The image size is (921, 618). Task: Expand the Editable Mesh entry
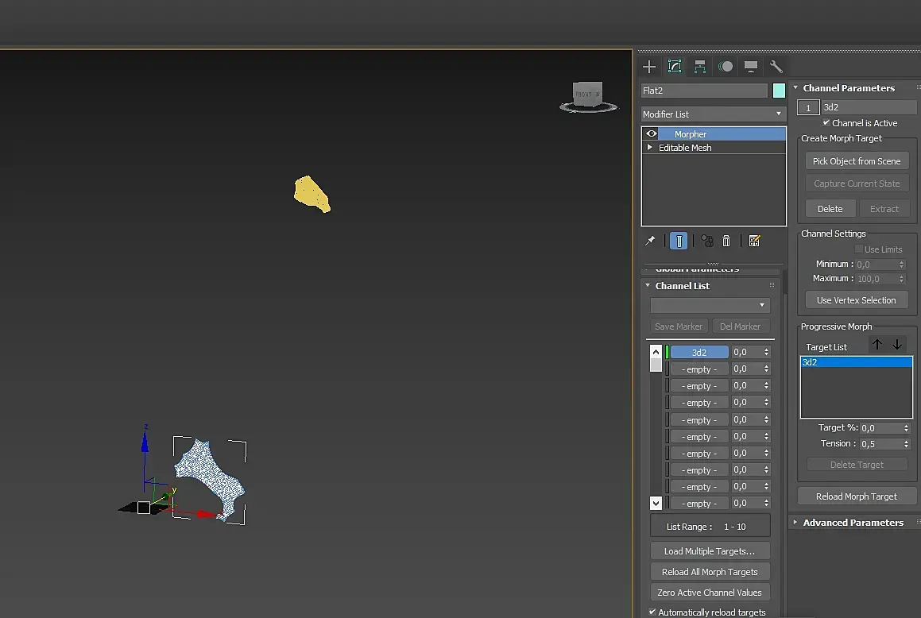click(650, 147)
